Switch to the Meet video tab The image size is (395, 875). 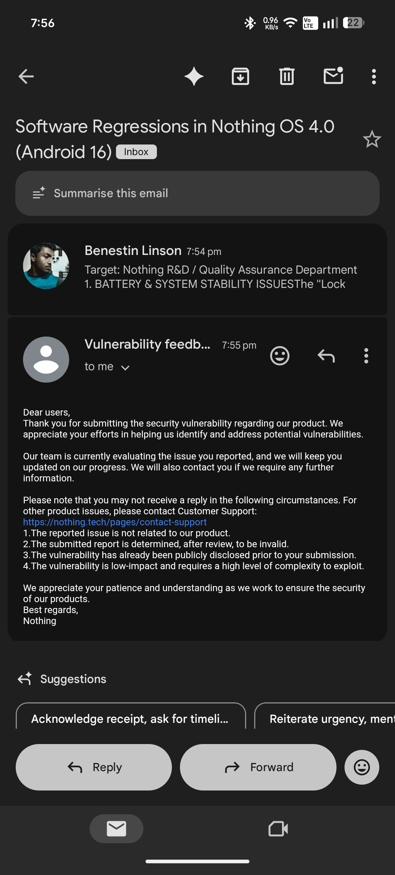(x=278, y=829)
